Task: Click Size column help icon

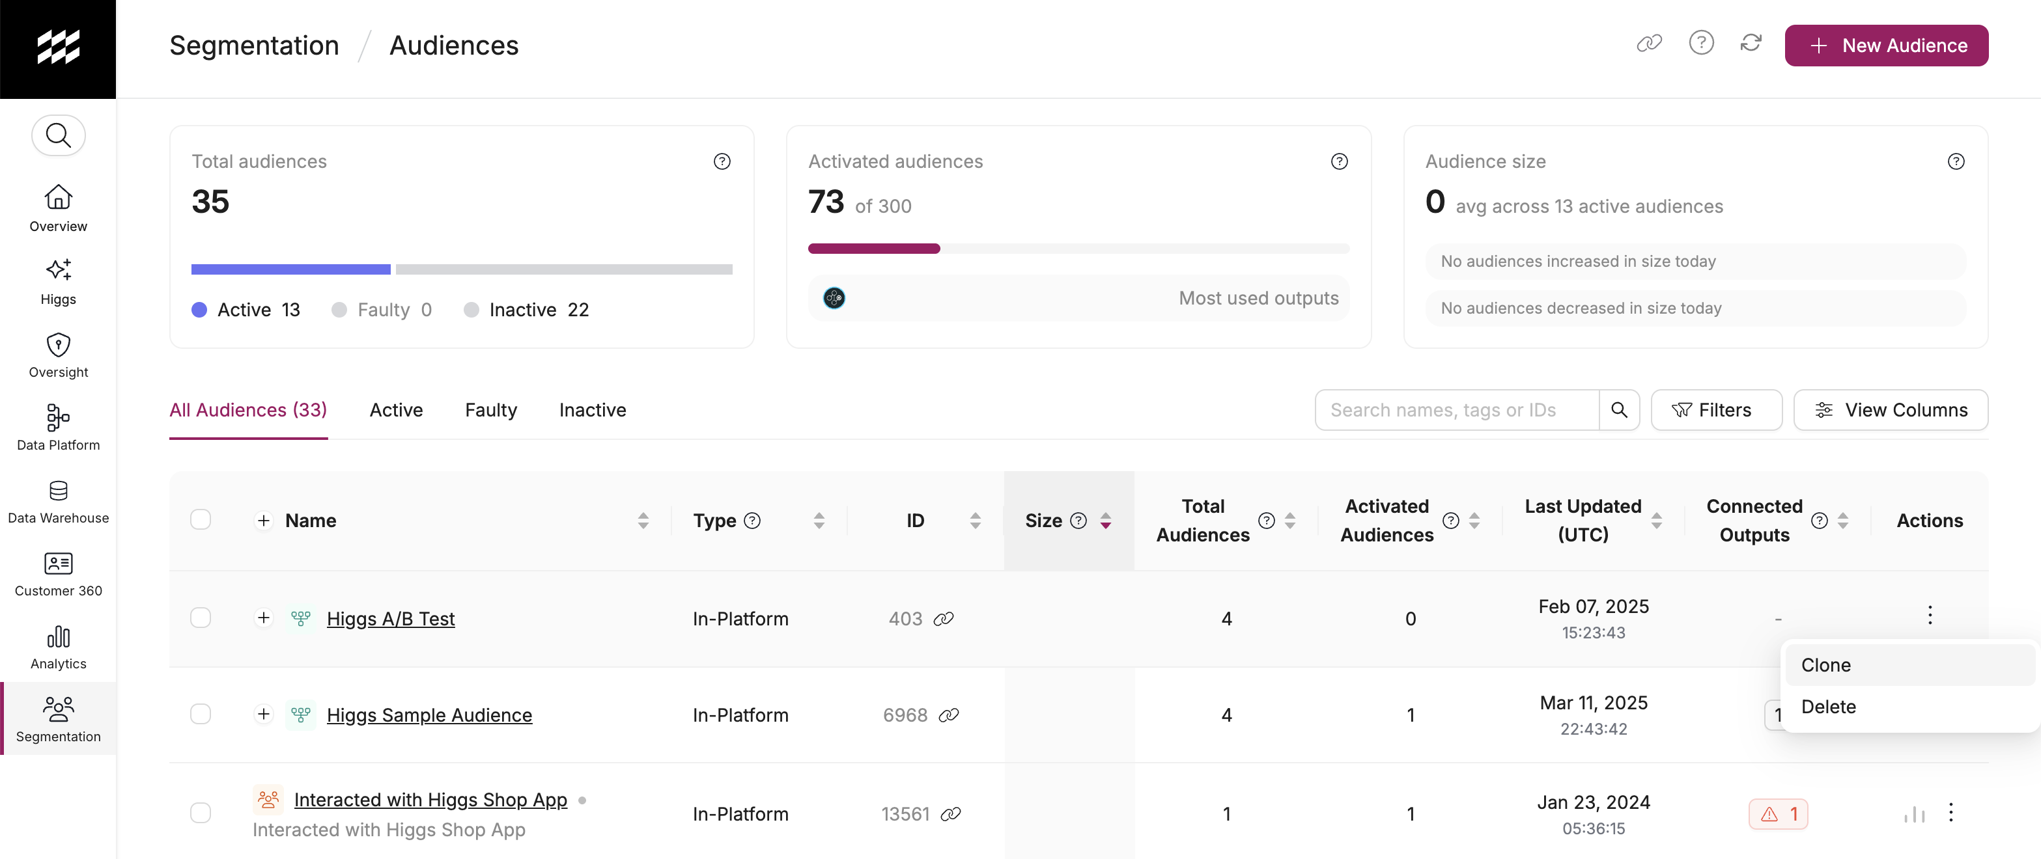Action: click(x=1078, y=521)
